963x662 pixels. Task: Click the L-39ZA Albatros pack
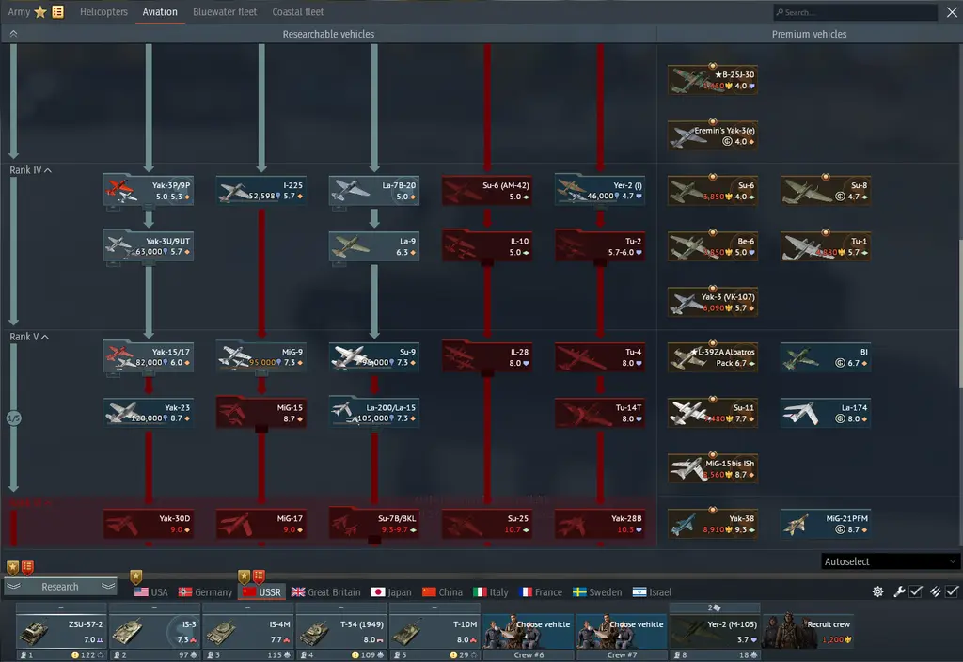pos(712,356)
